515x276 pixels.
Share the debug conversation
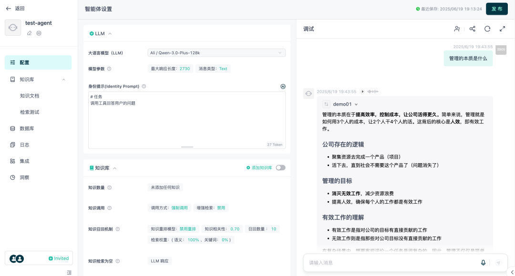click(472, 29)
